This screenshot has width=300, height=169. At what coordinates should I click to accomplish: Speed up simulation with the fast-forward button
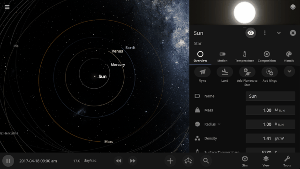tap(133, 161)
